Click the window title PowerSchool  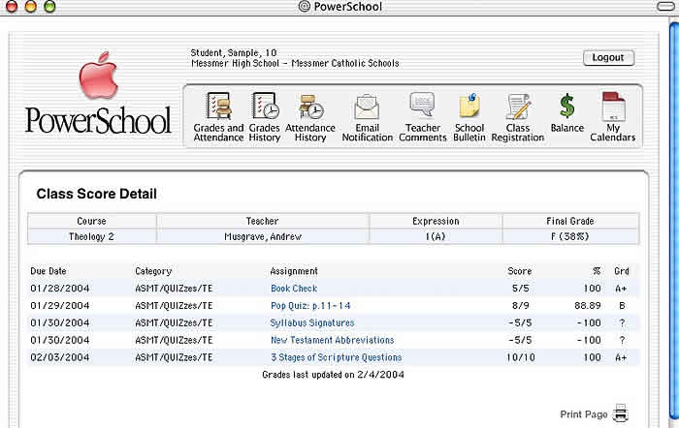coord(347,7)
